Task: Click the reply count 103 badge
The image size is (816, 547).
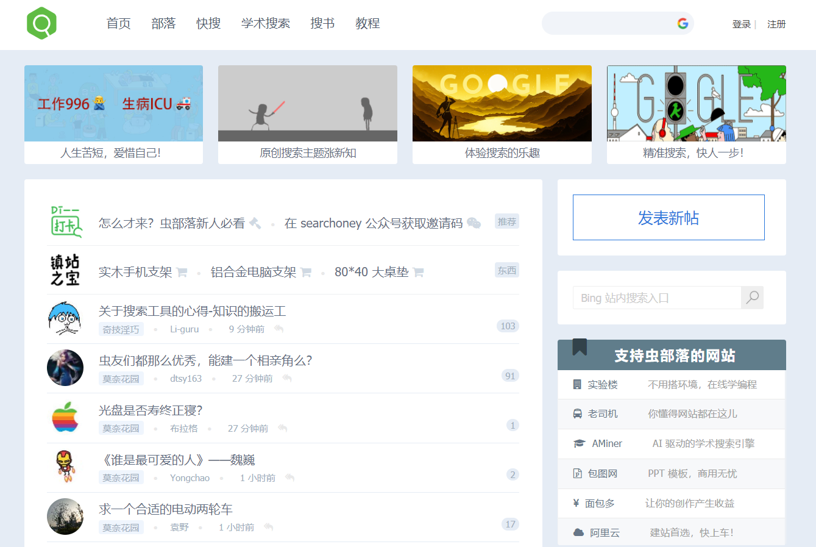Action: tap(508, 326)
